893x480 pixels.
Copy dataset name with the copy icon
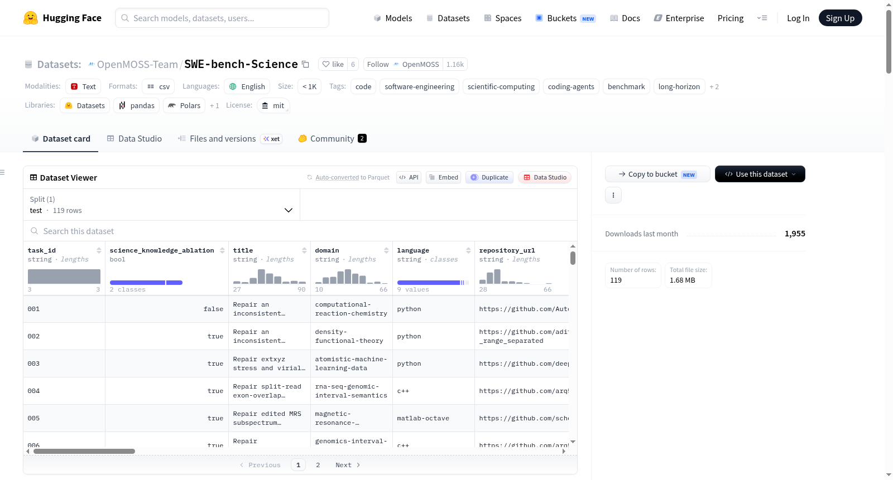pos(305,64)
